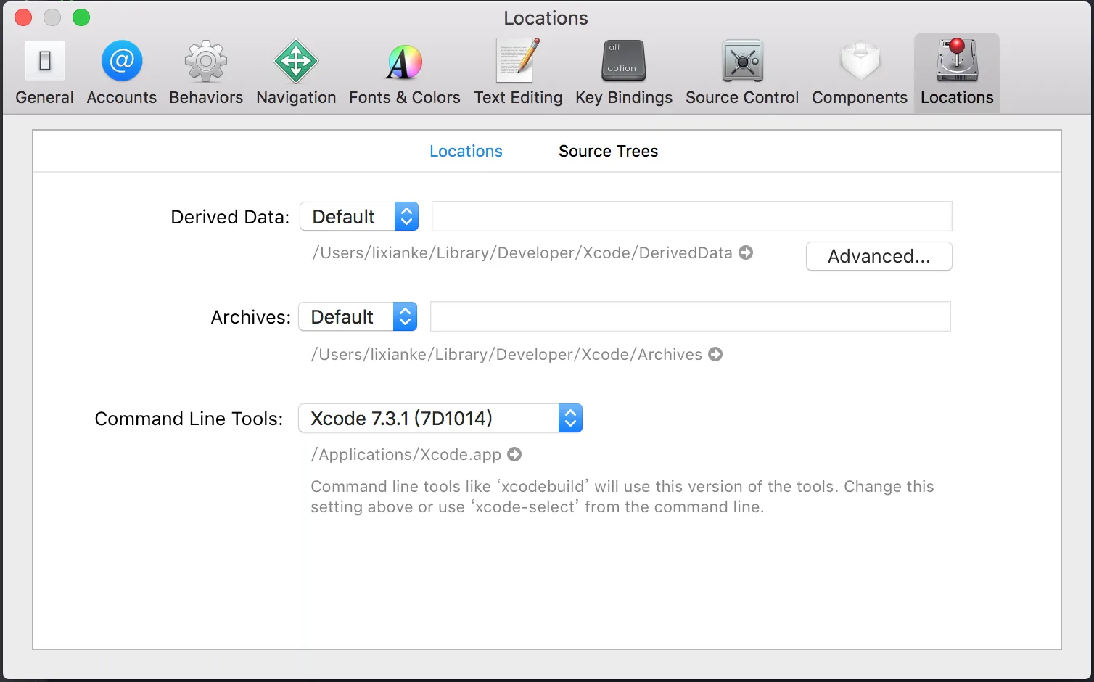Click the DerivedData path text

coord(522,252)
